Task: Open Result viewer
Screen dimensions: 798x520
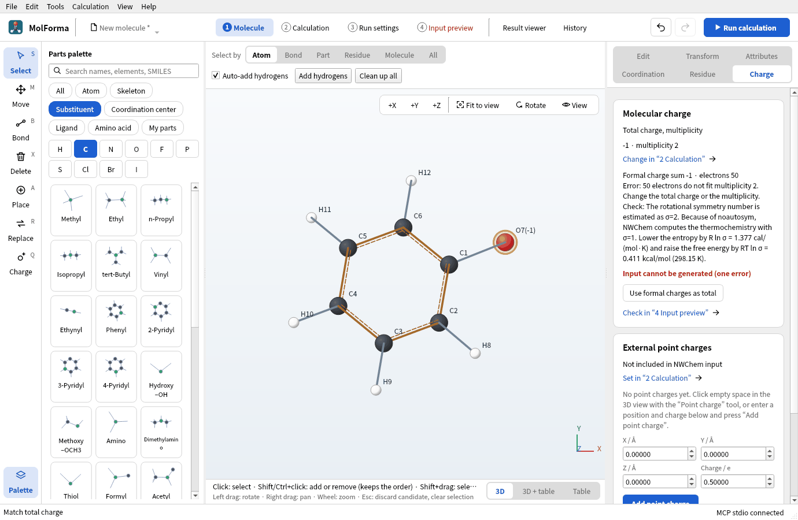Action: (x=524, y=28)
